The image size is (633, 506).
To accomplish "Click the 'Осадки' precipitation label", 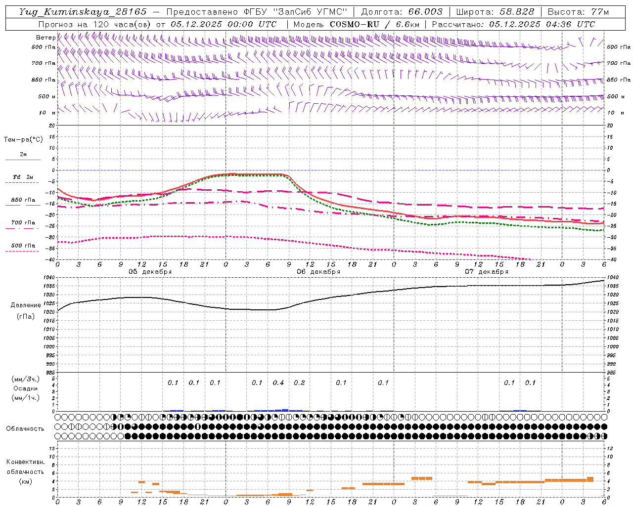I will (26, 388).
